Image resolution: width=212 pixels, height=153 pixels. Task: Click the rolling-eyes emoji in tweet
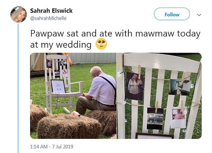[101, 44]
